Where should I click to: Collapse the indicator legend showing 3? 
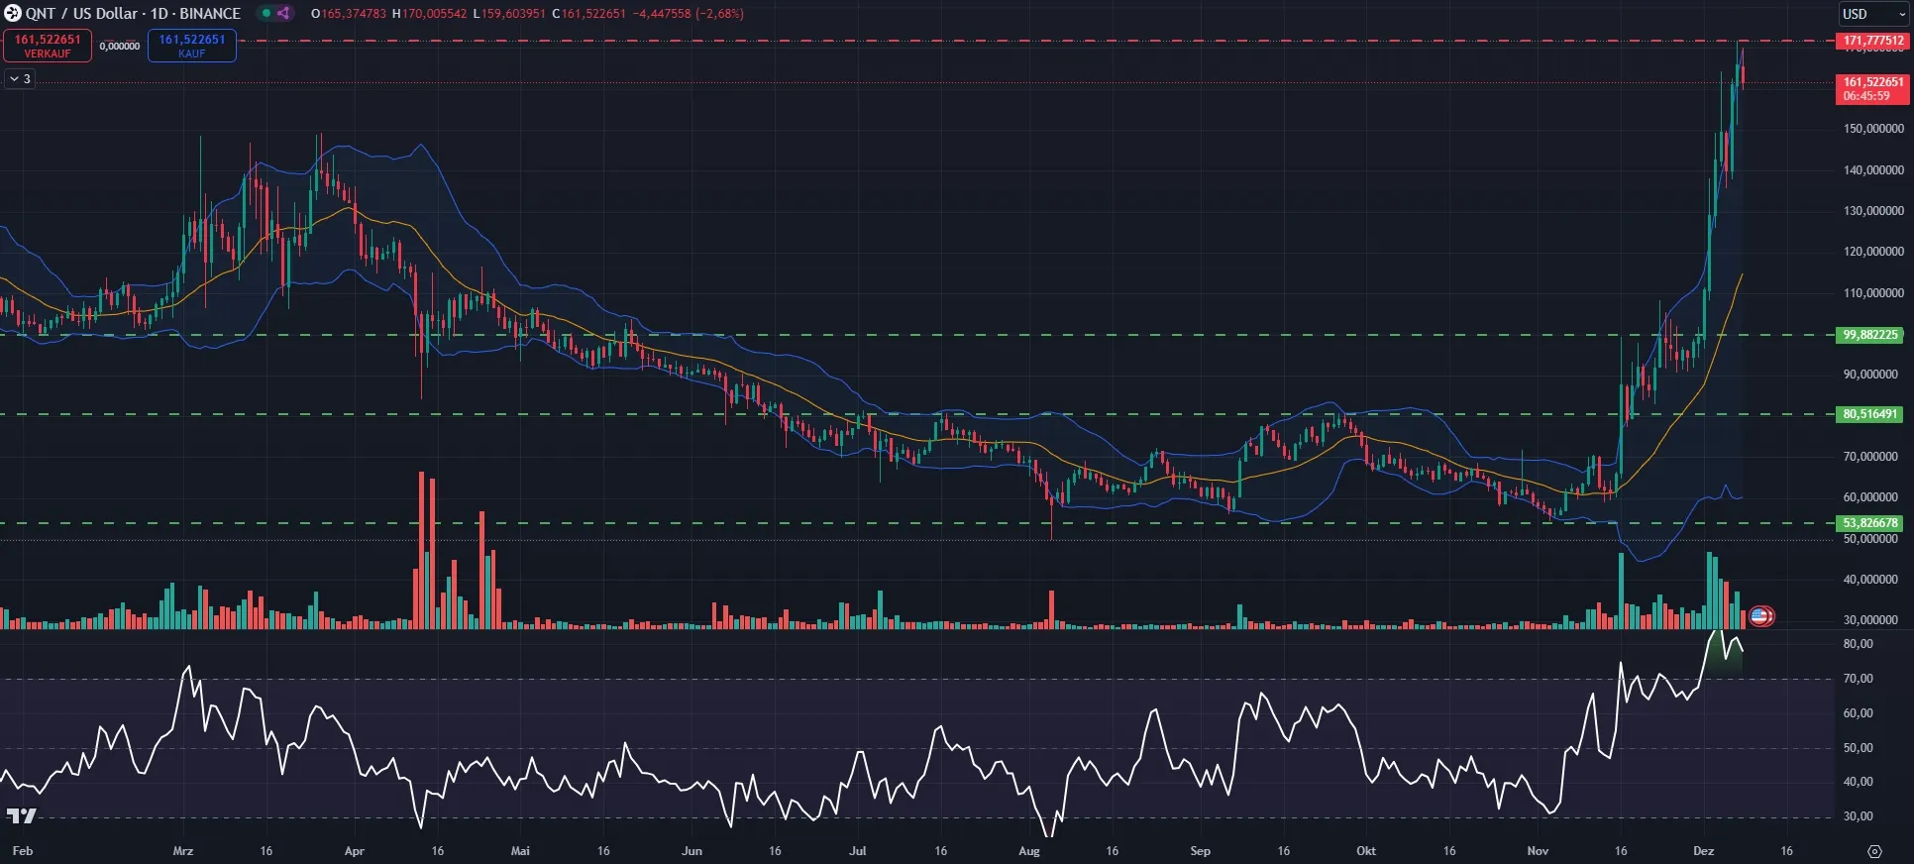point(20,79)
